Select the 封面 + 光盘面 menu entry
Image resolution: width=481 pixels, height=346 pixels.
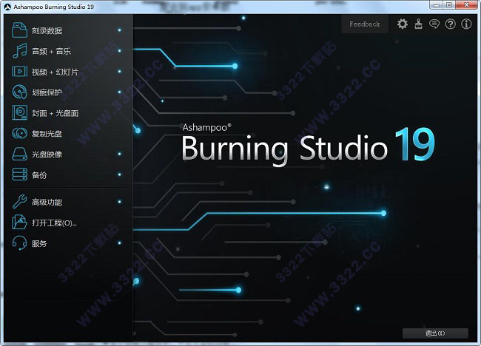point(55,113)
